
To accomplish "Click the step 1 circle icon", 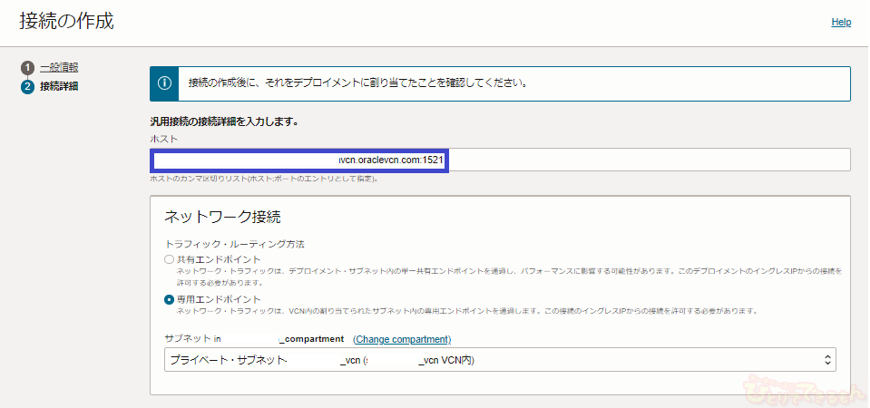I will (28, 68).
